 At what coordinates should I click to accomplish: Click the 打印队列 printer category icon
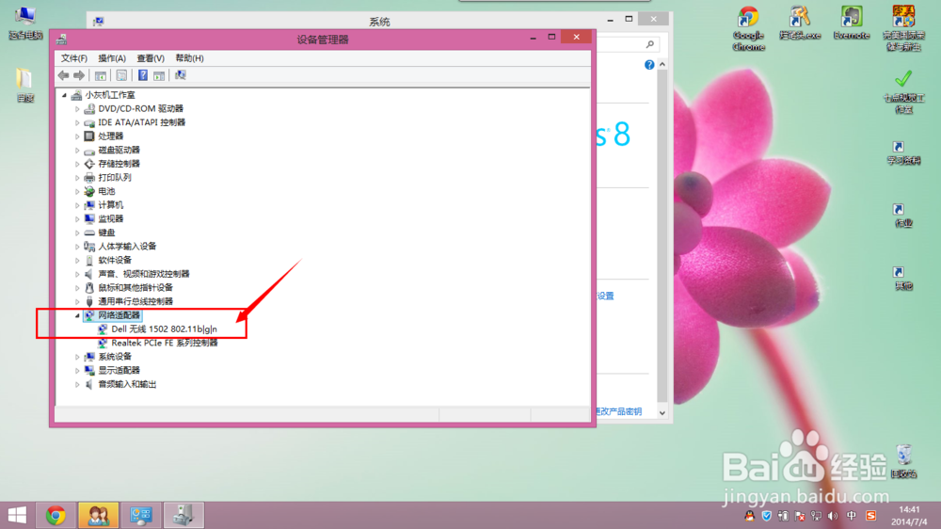click(x=89, y=178)
